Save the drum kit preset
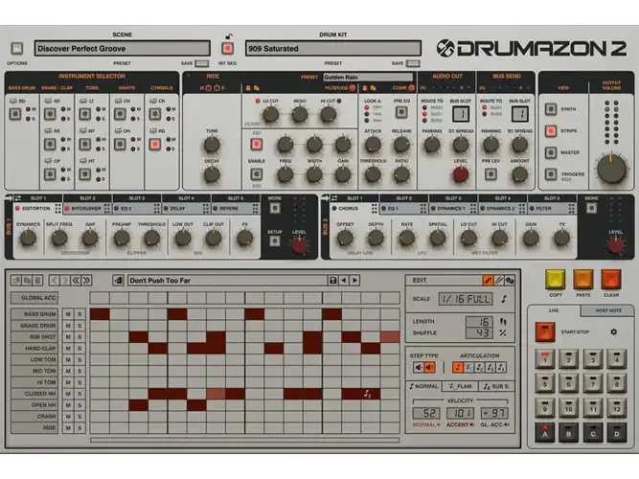Screen dimensions: 639x479 (x=412, y=63)
